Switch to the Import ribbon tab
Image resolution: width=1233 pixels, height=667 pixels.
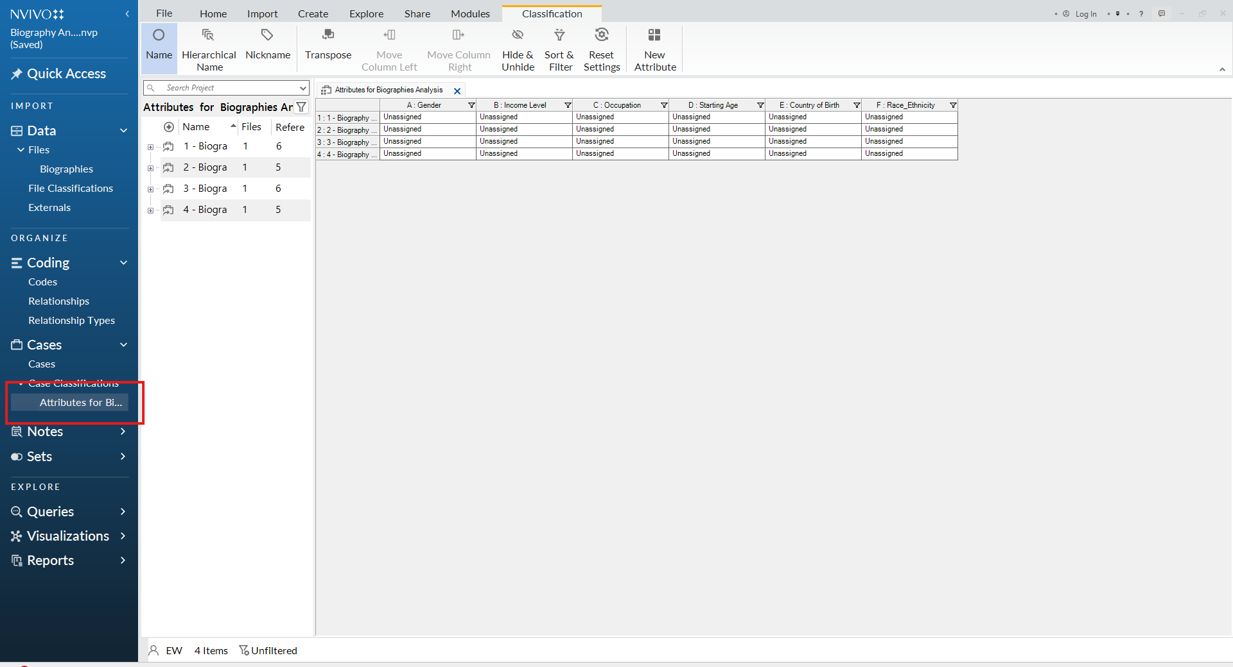tap(262, 13)
